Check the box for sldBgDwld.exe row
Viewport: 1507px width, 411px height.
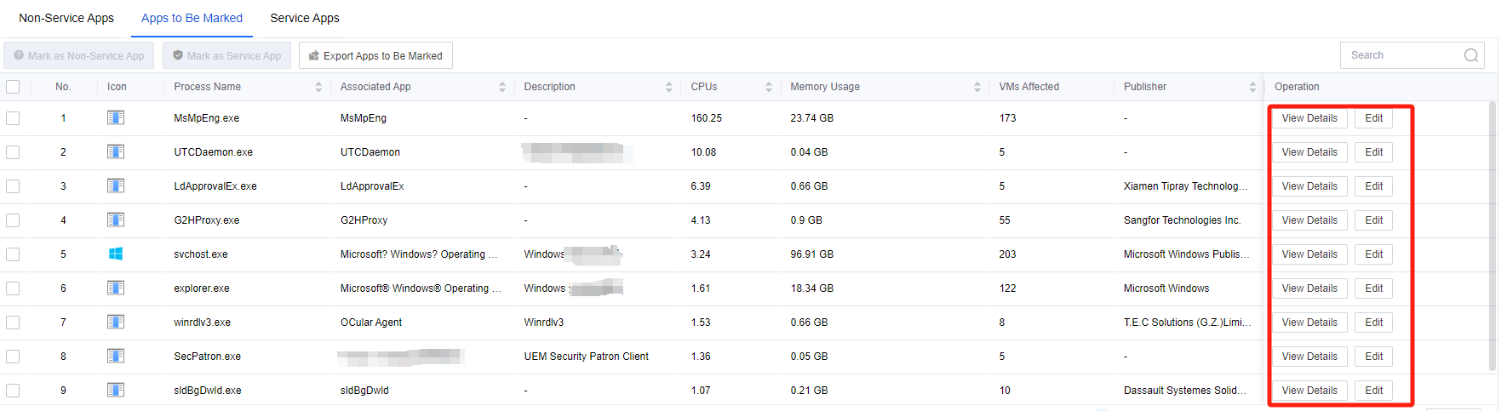(x=13, y=391)
